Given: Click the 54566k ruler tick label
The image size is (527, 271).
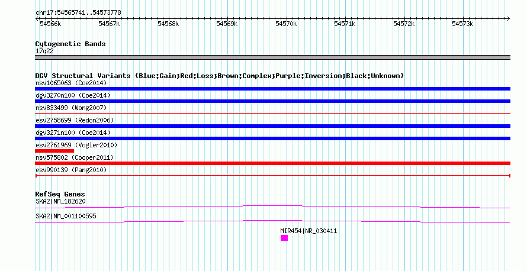Looking at the screenshot, I should [50, 24].
